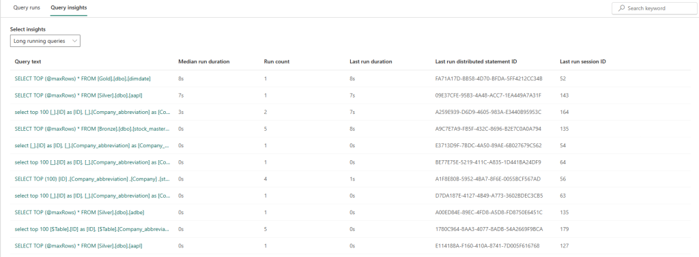Click median run duration value 3s
This screenshot has width=699, height=257.
(x=180, y=112)
